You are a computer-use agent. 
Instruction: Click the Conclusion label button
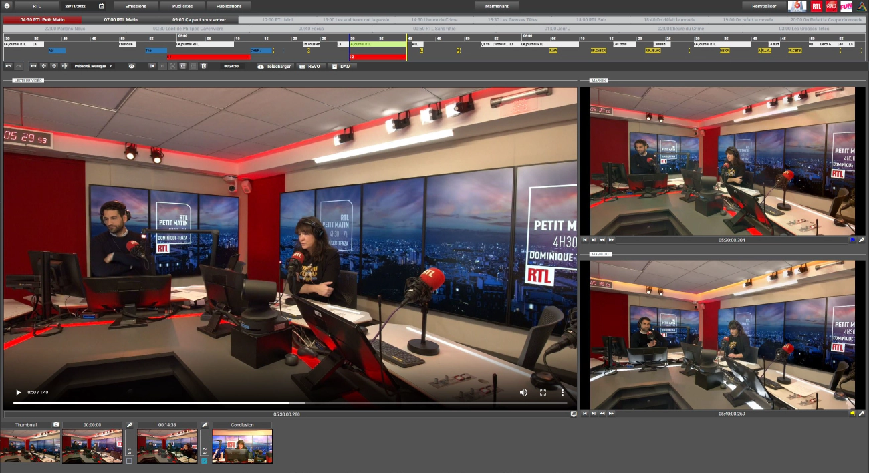pos(242,425)
